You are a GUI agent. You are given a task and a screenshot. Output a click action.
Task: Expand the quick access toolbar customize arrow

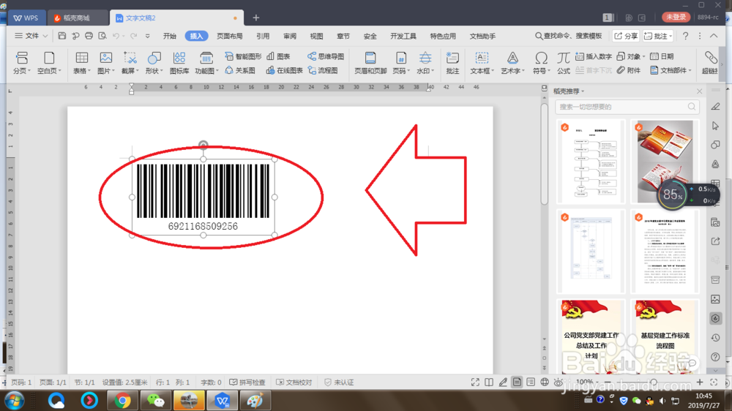pos(148,36)
